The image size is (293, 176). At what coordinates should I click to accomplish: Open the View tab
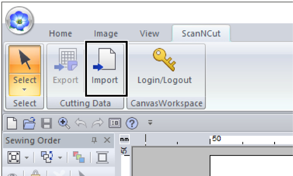click(149, 34)
